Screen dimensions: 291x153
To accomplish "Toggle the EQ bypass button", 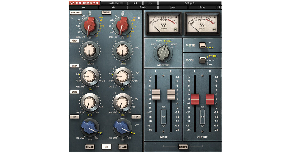I will [x=106, y=147].
